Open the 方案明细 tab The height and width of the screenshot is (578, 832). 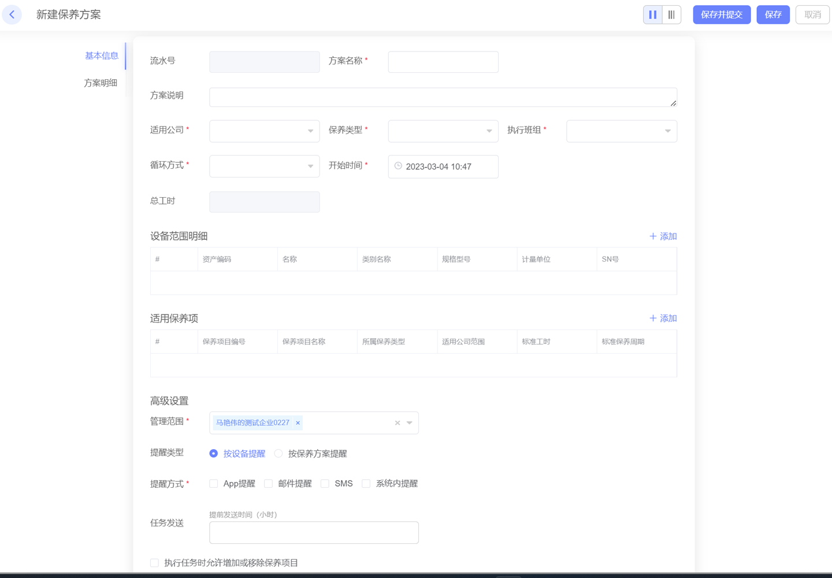click(101, 83)
